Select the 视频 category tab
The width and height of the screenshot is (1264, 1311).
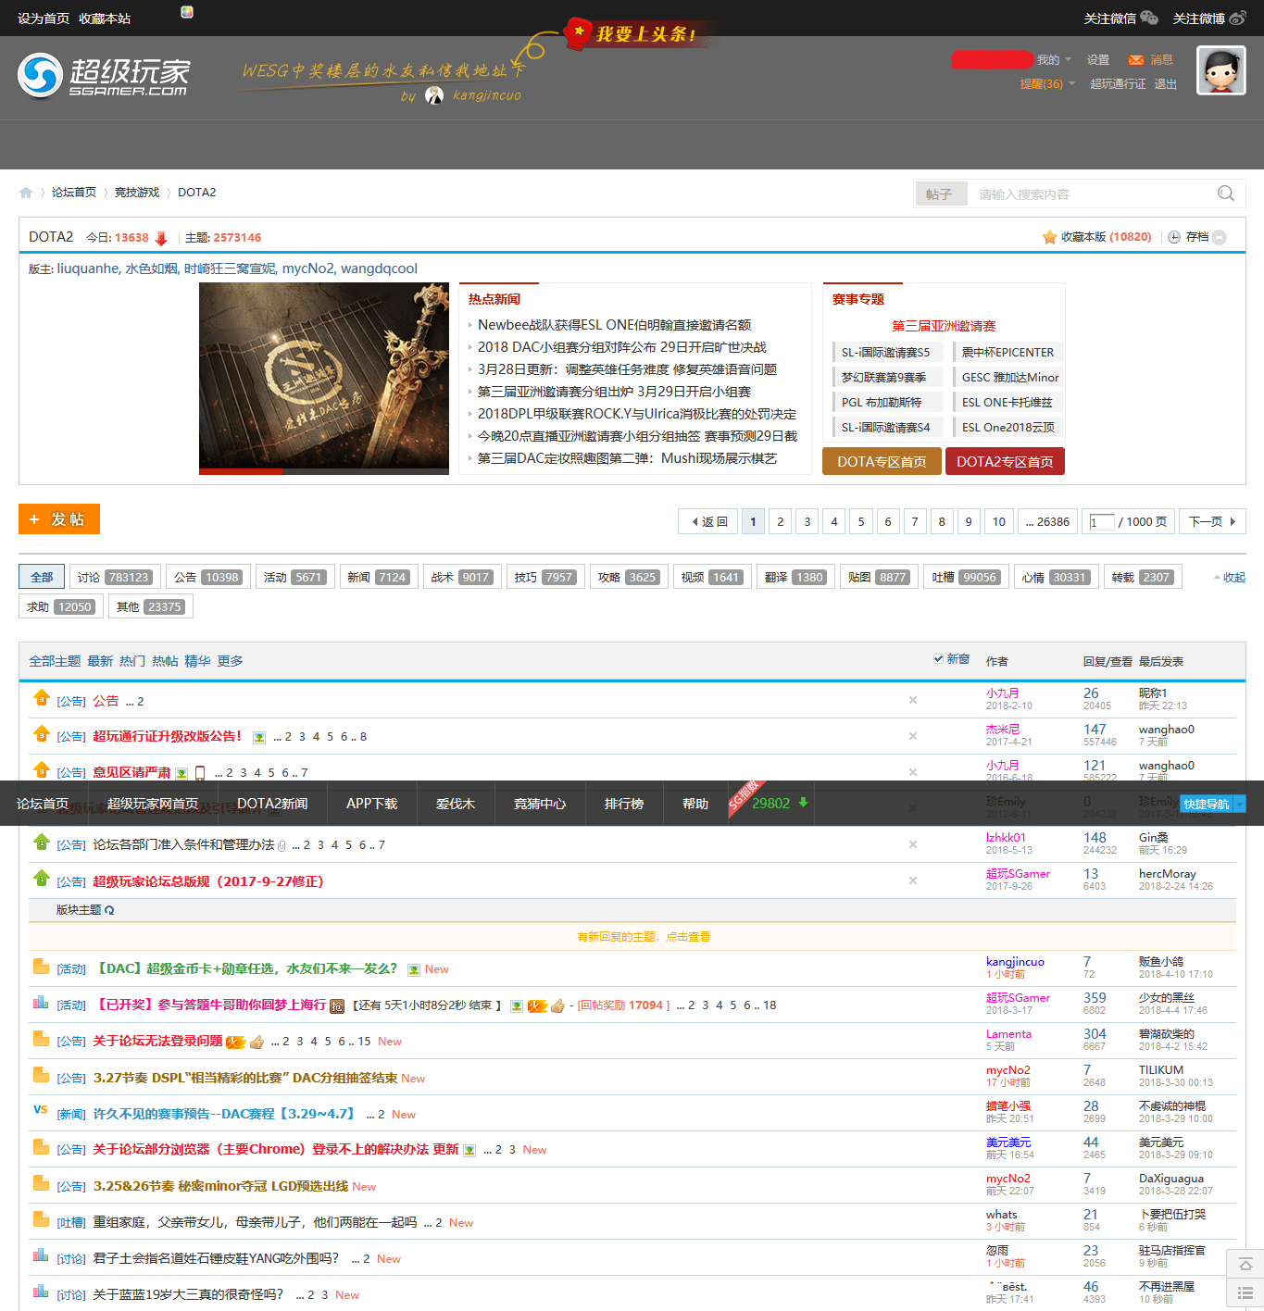tap(710, 577)
